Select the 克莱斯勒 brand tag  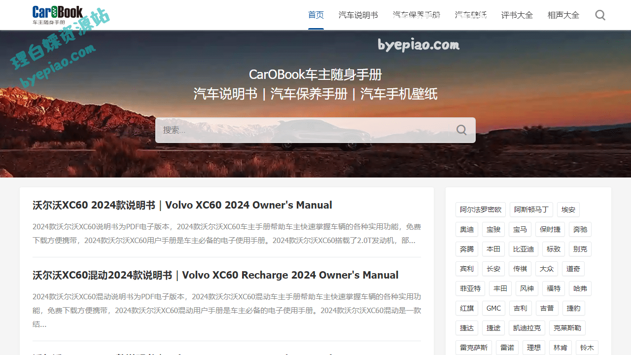point(567,328)
